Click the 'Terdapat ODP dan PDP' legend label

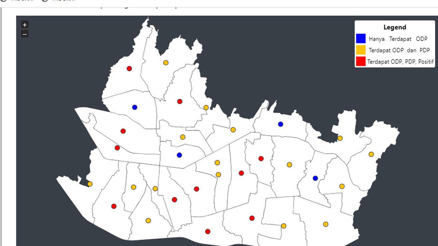point(399,50)
